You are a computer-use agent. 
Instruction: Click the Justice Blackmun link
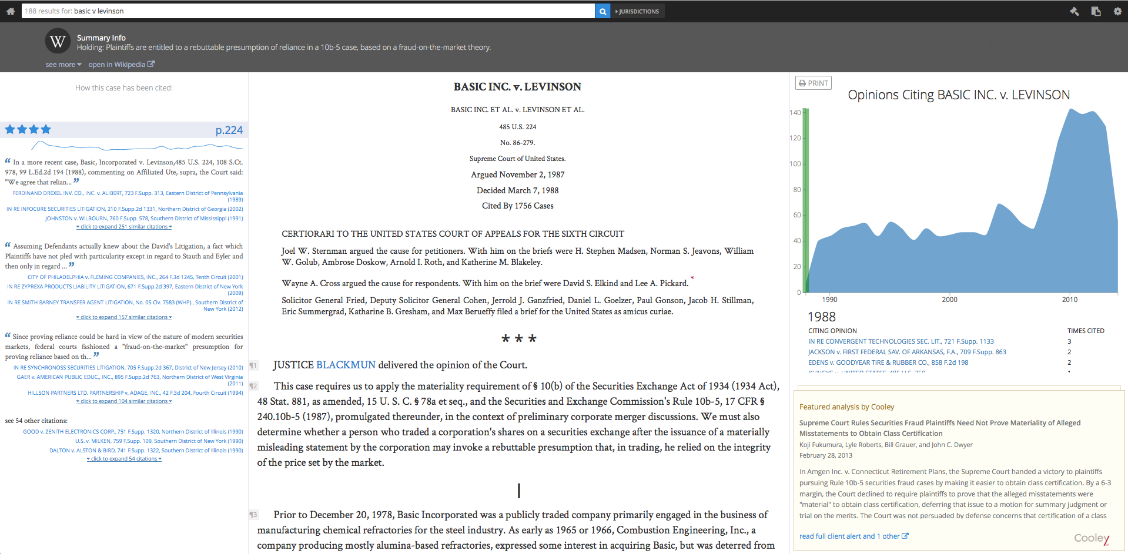point(346,365)
